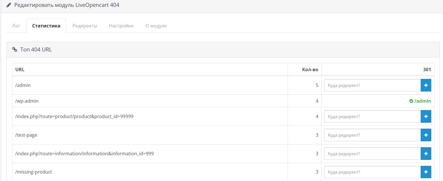Click plus button for information_id=999 row
This screenshot has width=443, height=181.
426,154
